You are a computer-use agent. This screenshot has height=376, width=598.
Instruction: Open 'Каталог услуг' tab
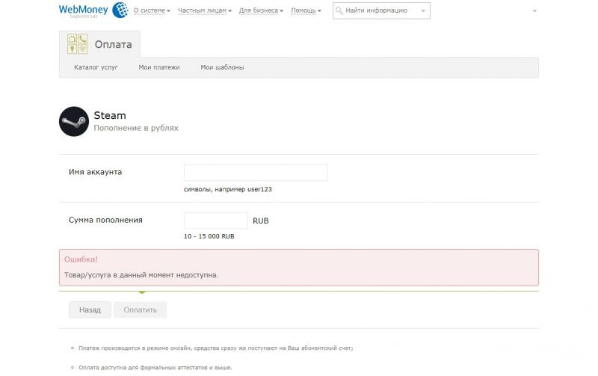click(x=96, y=67)
